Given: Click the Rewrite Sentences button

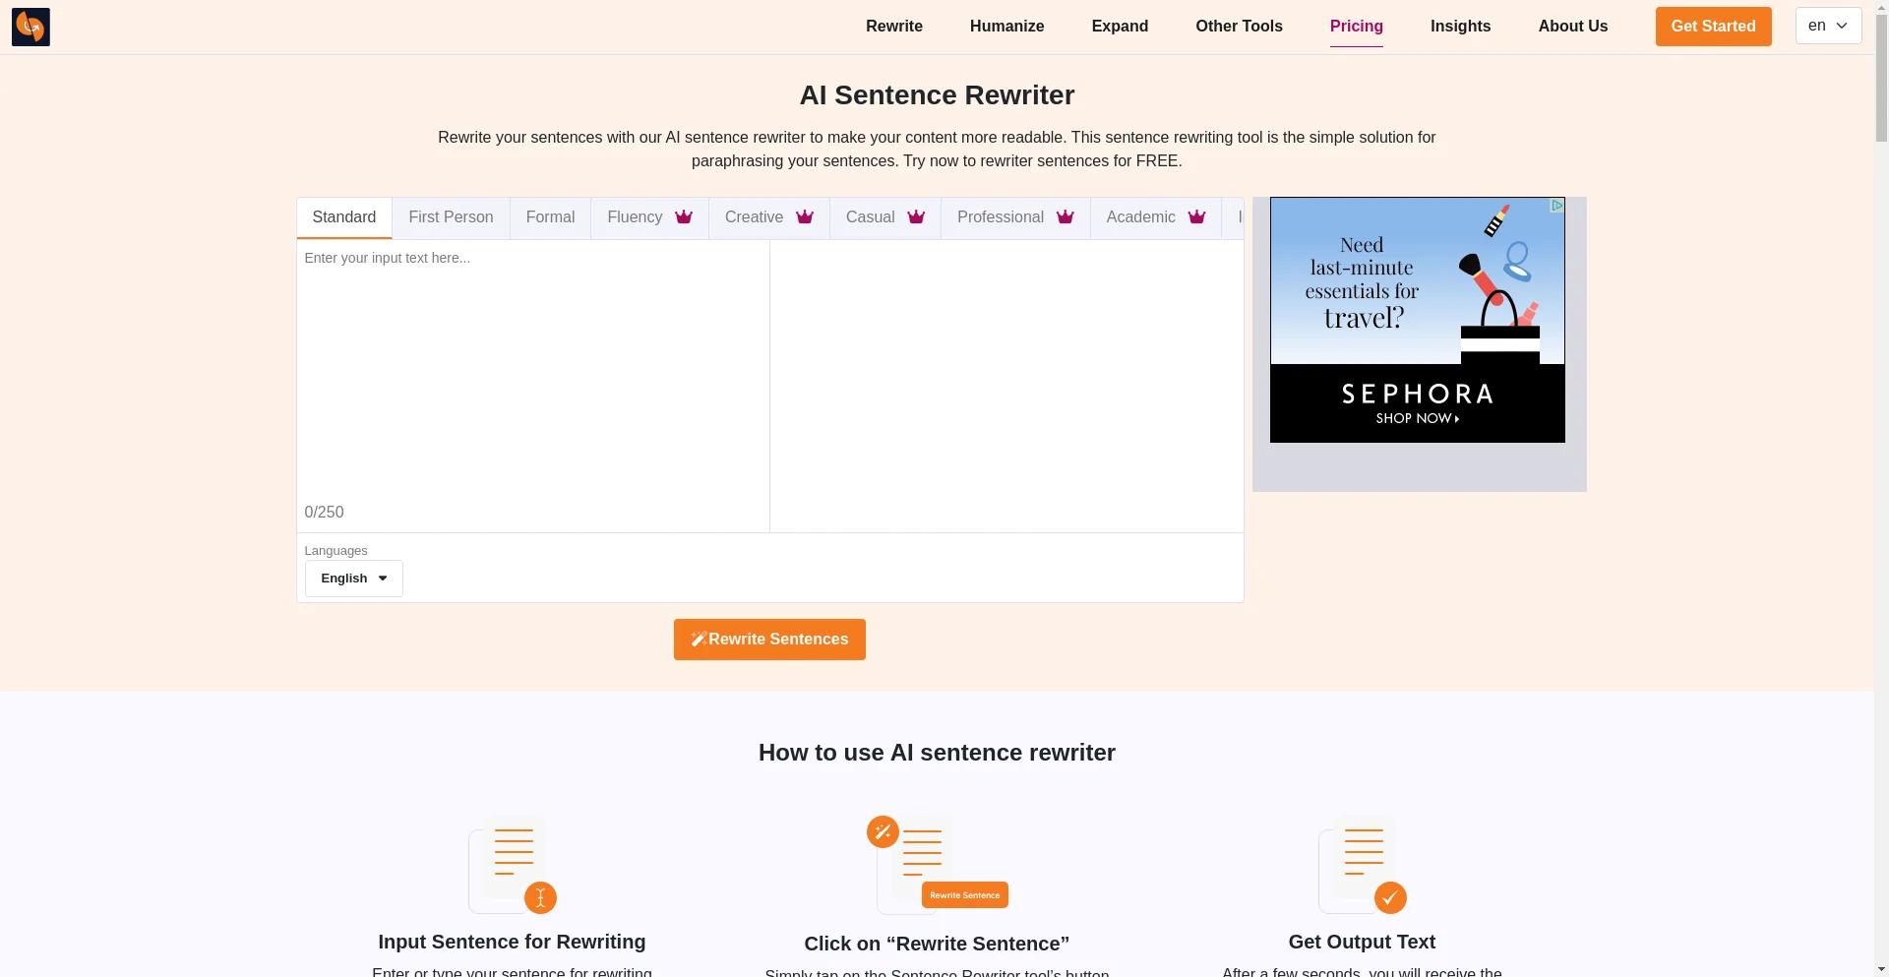Looking at the screenshot, I should [769, 640].
